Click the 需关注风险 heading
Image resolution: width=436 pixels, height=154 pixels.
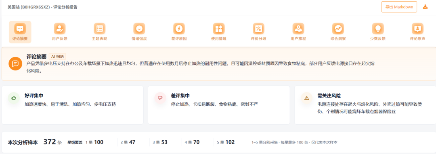(329, 96)
